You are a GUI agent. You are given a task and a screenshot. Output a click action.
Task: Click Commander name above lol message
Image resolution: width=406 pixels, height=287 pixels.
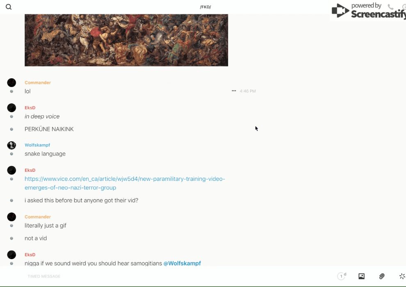coord(38,82)
